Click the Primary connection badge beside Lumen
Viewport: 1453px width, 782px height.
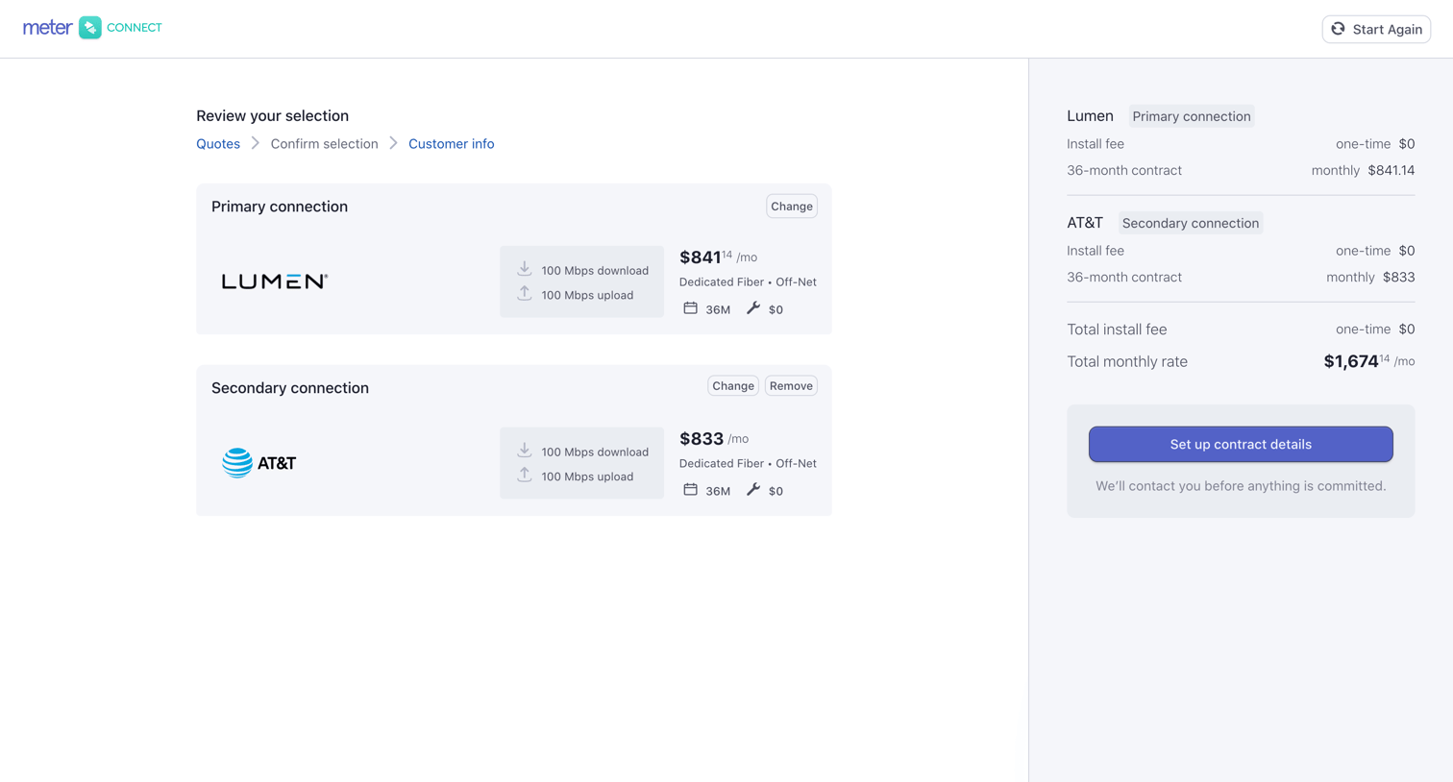(x=1192, y=116)
